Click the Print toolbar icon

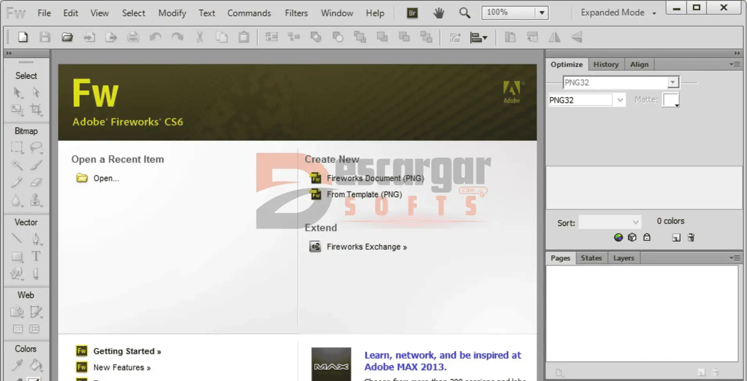[133, 37]
